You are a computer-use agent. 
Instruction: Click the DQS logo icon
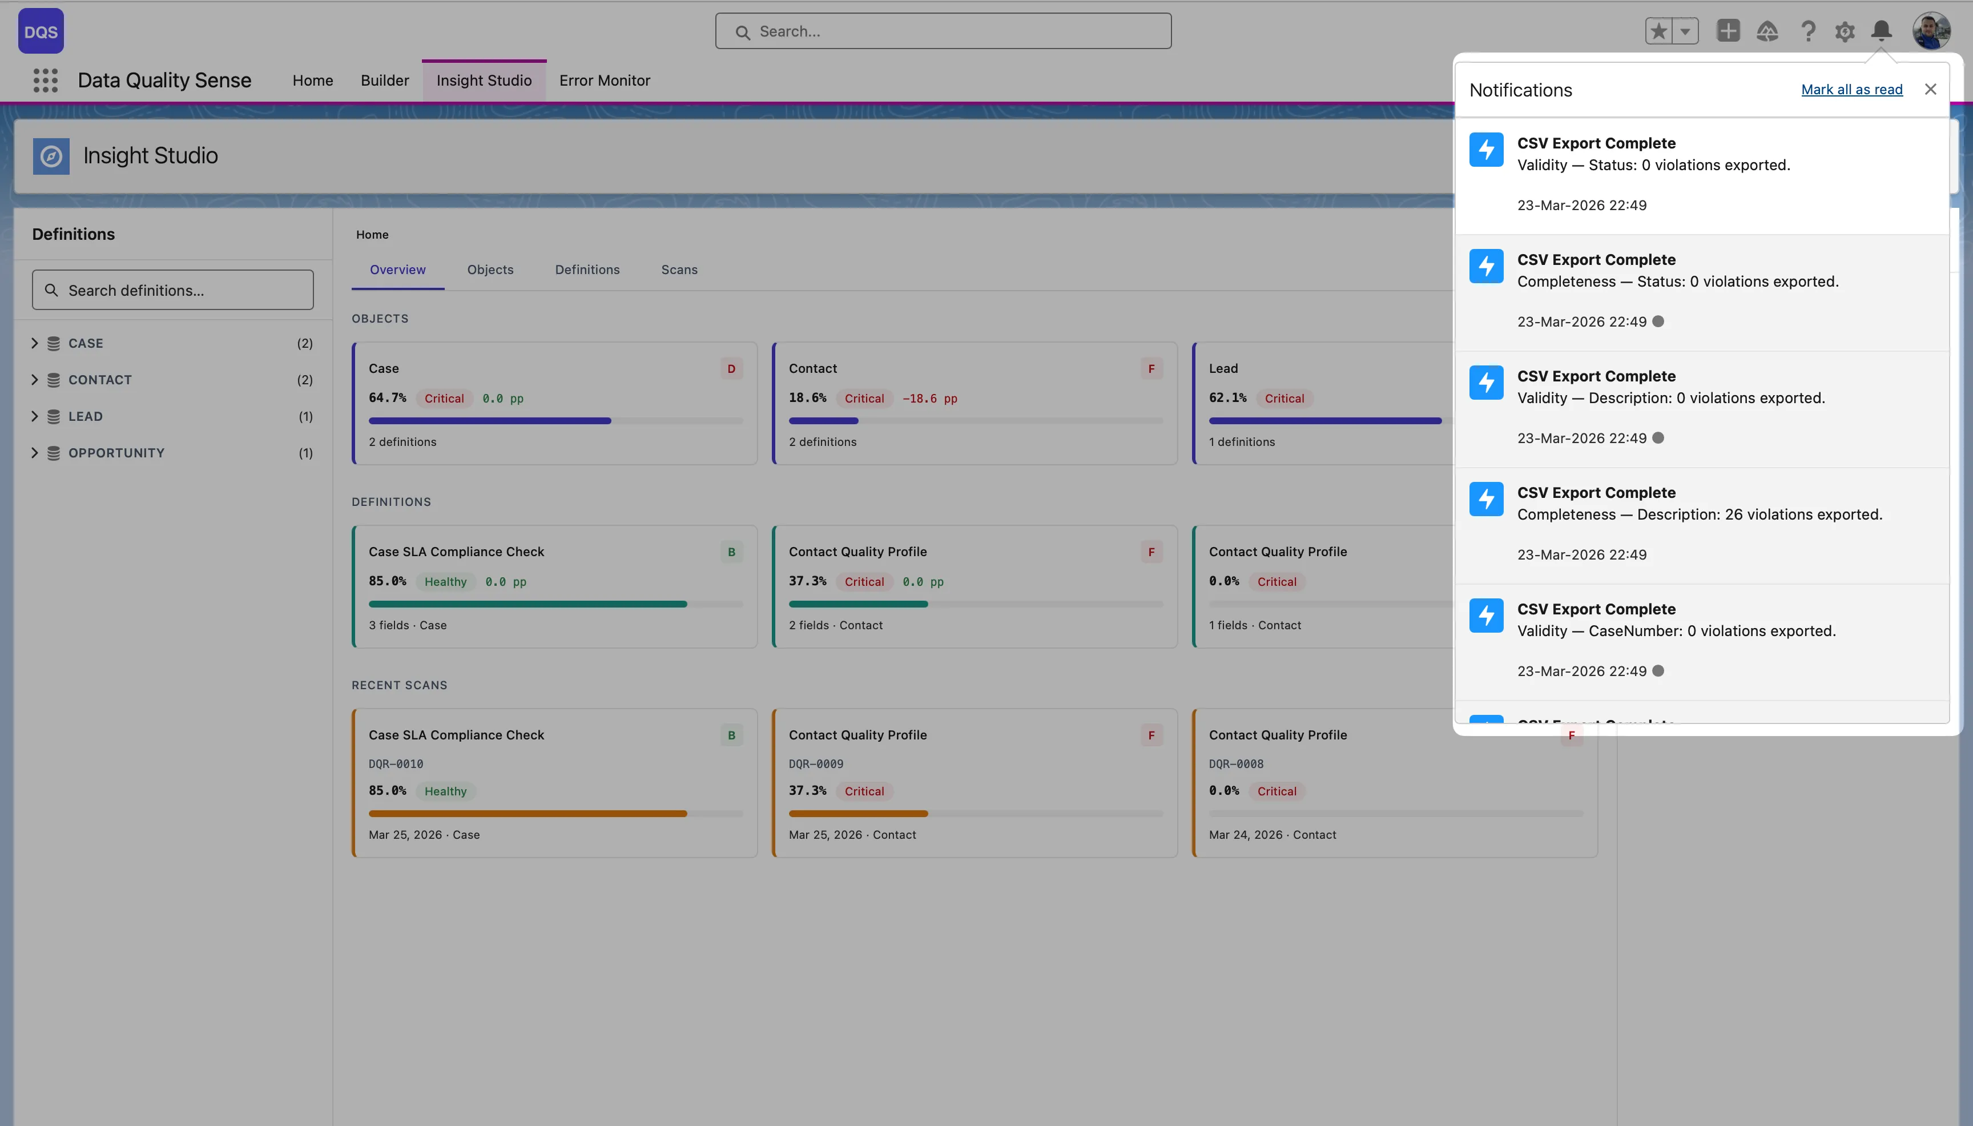tap(40, 31)
